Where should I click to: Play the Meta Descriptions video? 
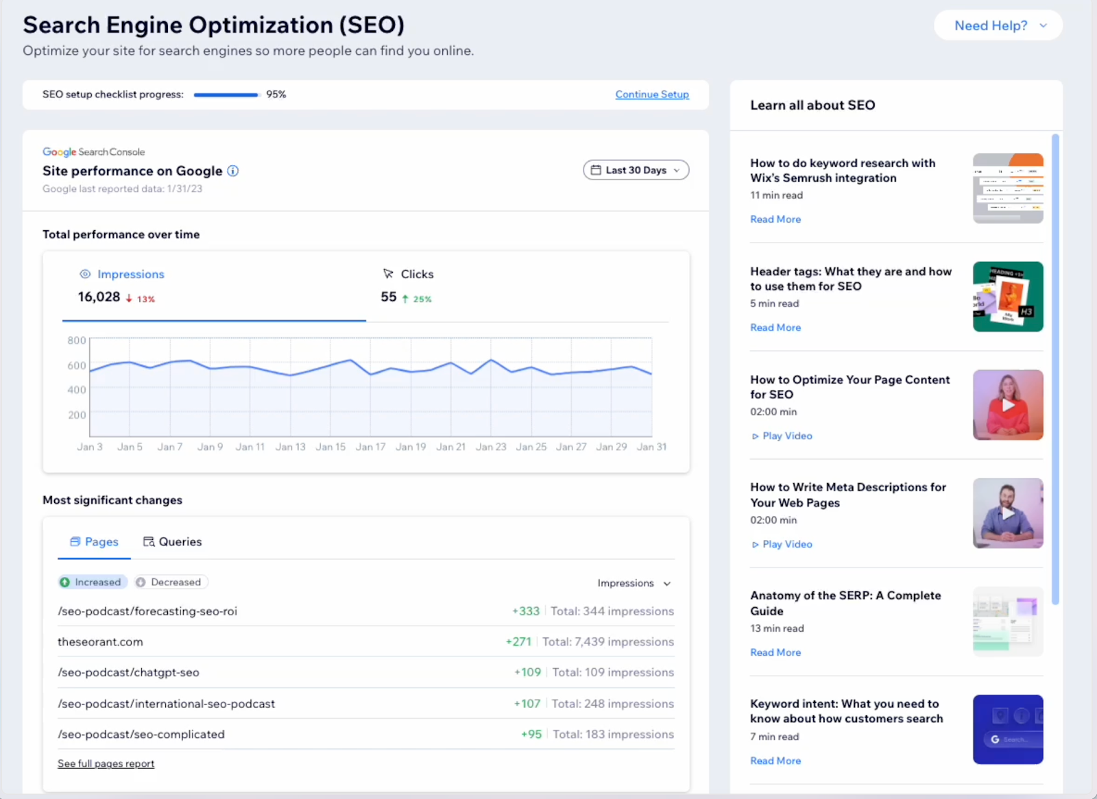pos(1007,513)
